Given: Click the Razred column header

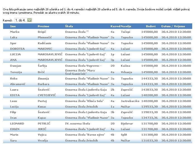Looking at the screenshot, I should (x=115, y=26).
